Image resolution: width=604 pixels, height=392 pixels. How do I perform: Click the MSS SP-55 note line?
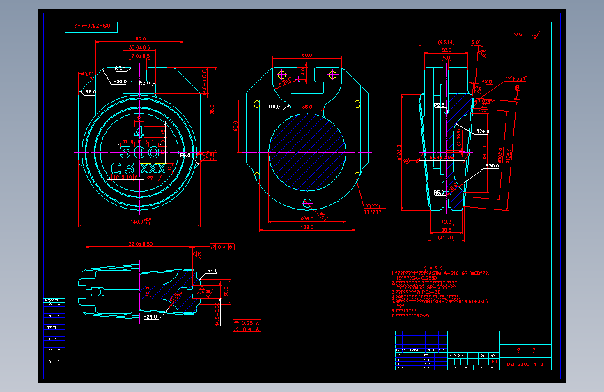coord(426,287)
